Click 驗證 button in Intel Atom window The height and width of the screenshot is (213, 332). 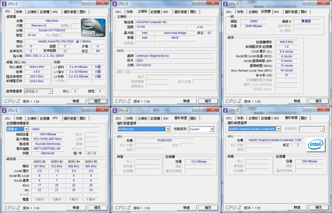(x=76, y=101)
